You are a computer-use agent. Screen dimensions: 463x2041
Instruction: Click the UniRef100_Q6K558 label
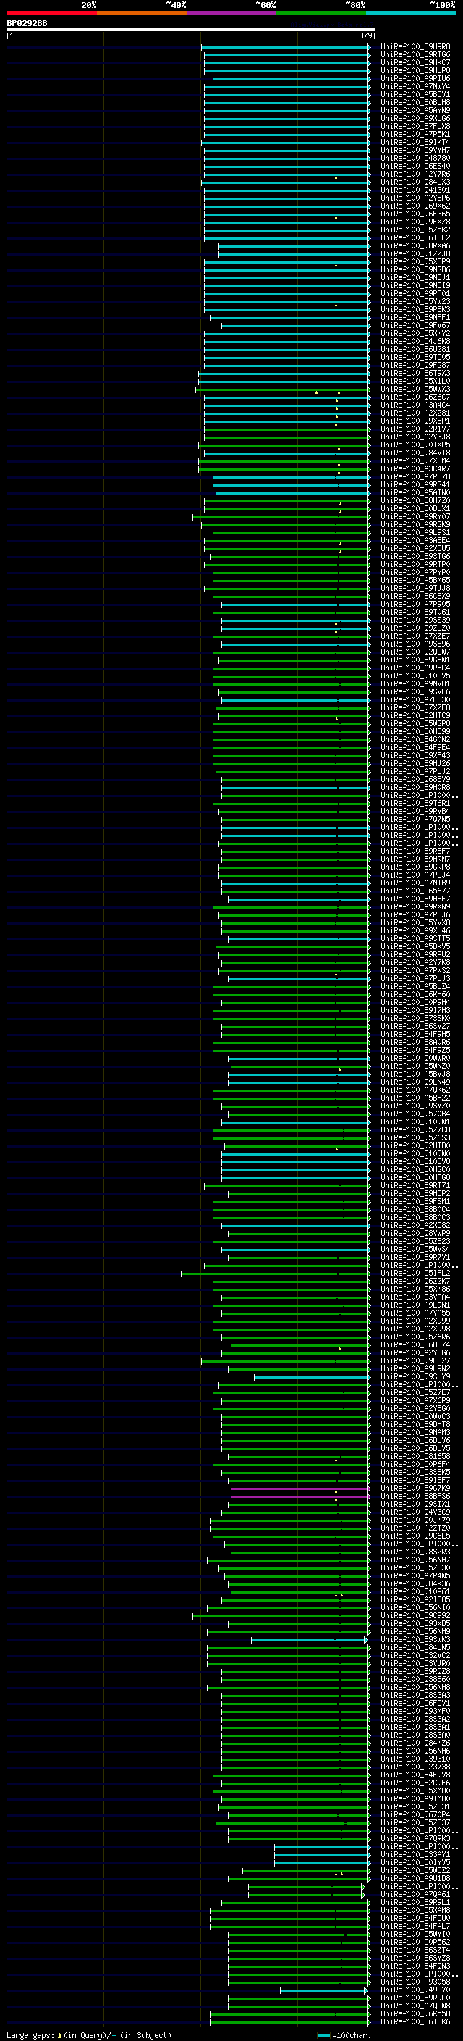tap(415, 2014)
